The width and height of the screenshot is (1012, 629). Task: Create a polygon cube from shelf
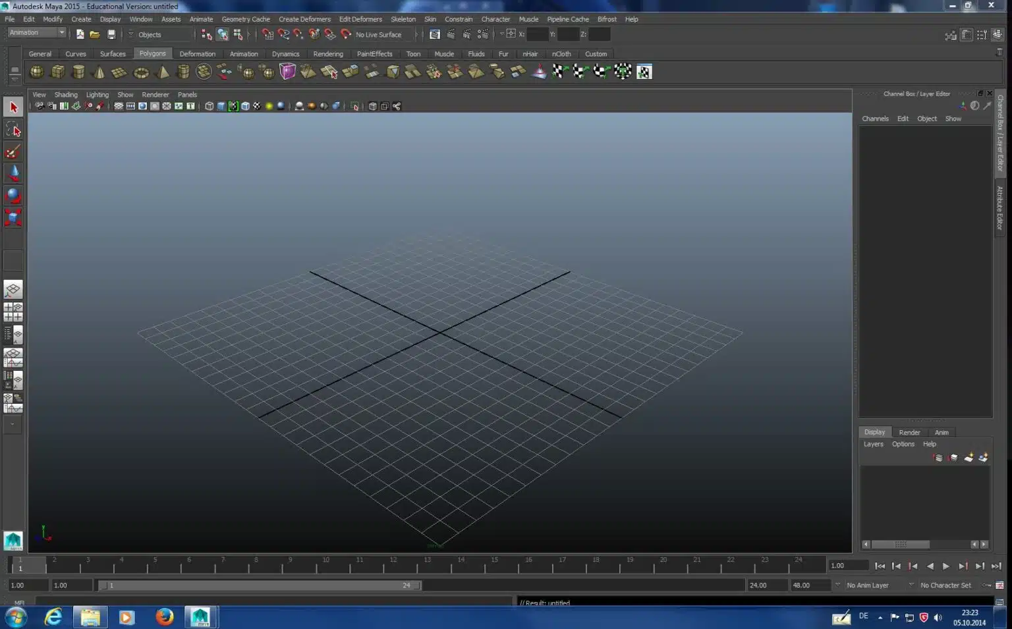point(58,72)
